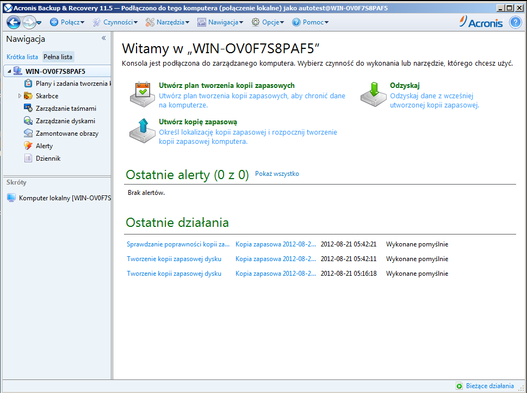Open the Tworzenie kopii zapasowej dysku activity at 05:42:11
The image size is (527, 393).
coord(174,259)
